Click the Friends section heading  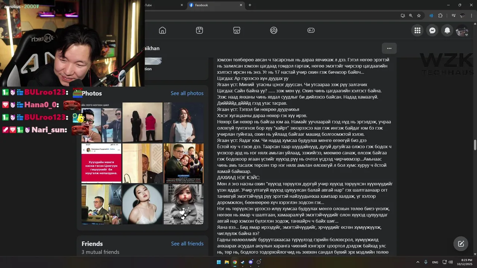pos(92,244)
